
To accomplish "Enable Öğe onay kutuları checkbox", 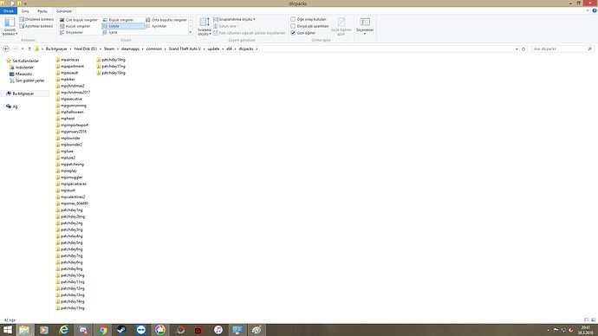I will (293, 19).
